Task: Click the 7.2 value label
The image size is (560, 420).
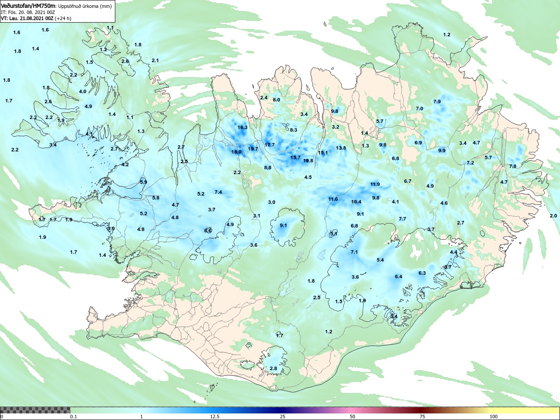Action: pyautogui.click(x=470, y=163)
